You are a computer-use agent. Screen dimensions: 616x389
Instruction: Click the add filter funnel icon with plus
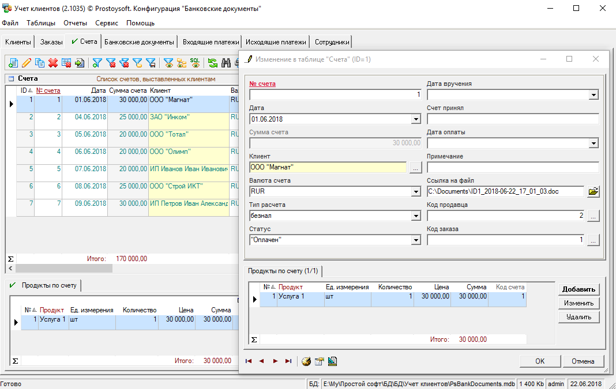click(x=97, y=63)
